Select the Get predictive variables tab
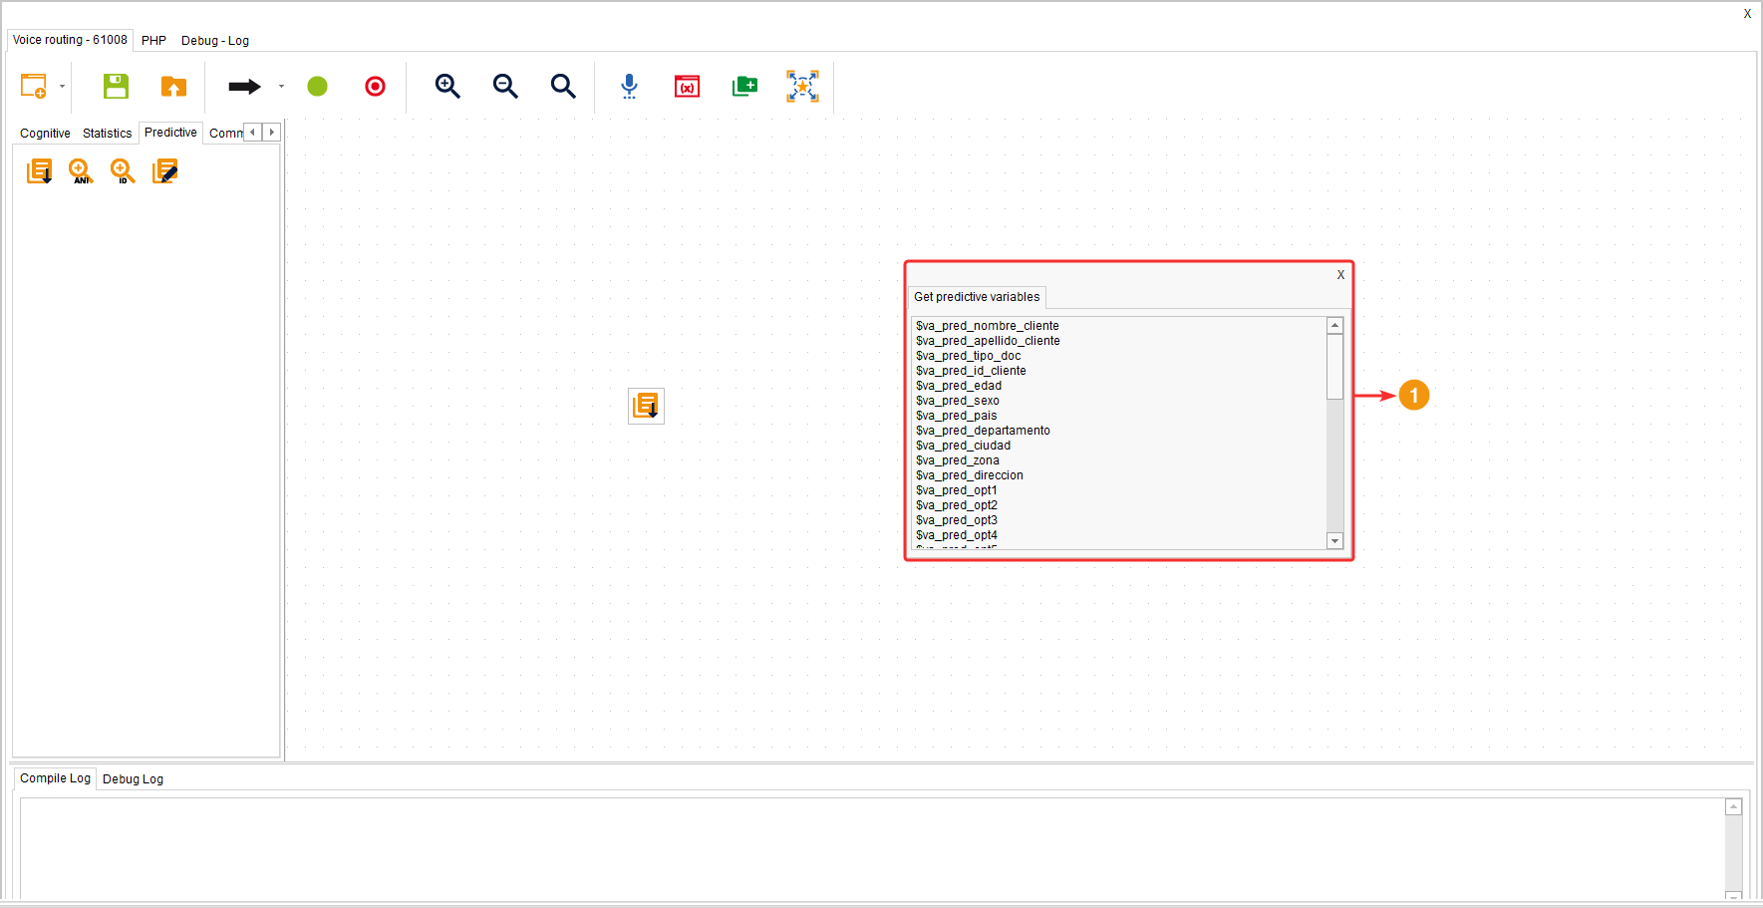The width and height of the screenshot is (1763, 908). click(x=977, y=297)
